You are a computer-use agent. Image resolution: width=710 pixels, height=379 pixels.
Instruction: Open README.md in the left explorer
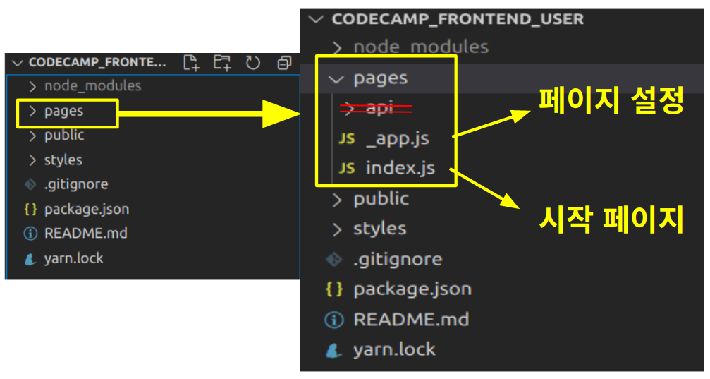[x=86, y=234]
